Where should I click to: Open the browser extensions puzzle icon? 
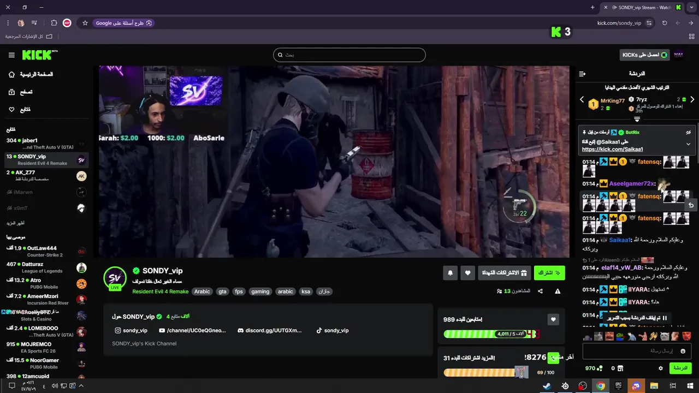pos(54,23)
